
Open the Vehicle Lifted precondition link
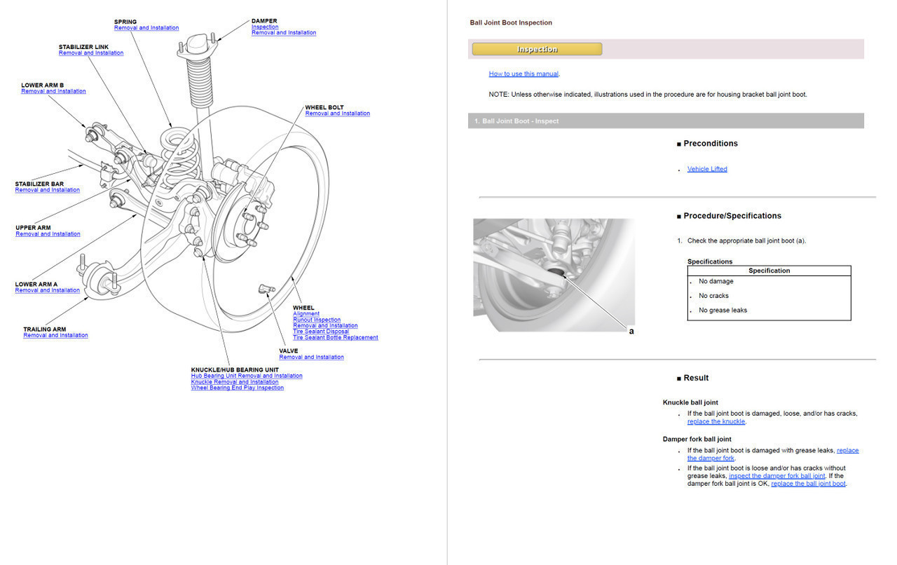click(707, 169)
